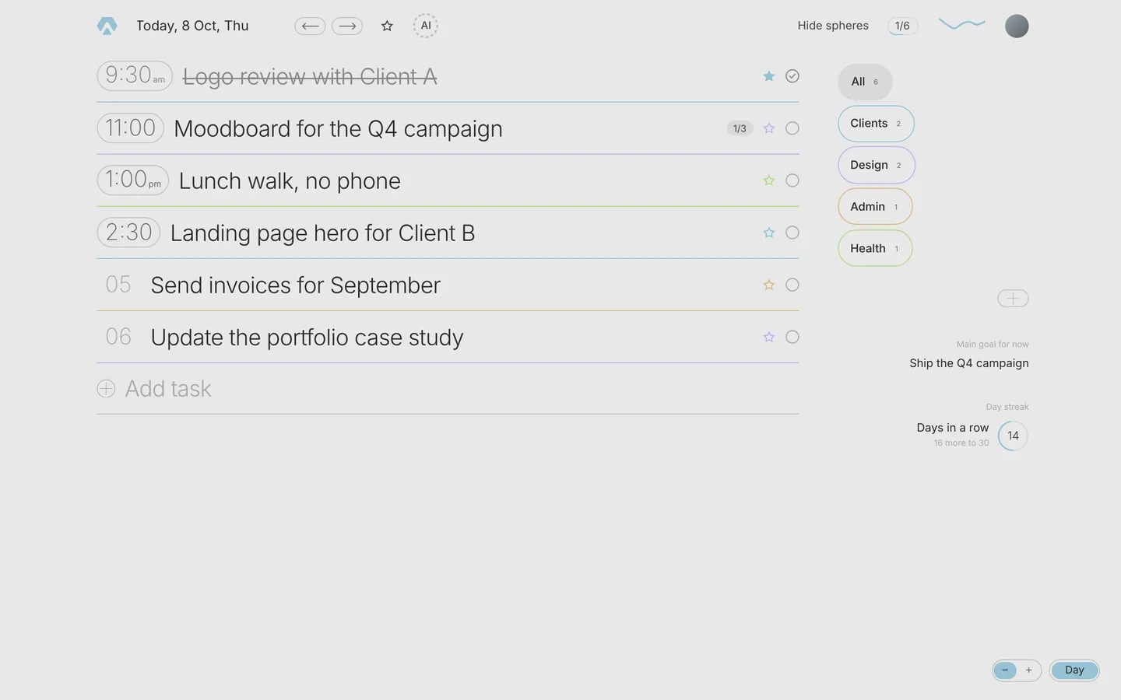1121x700 pixels.
Task: Star Update the portfolio case study
Action: [769, 337]
